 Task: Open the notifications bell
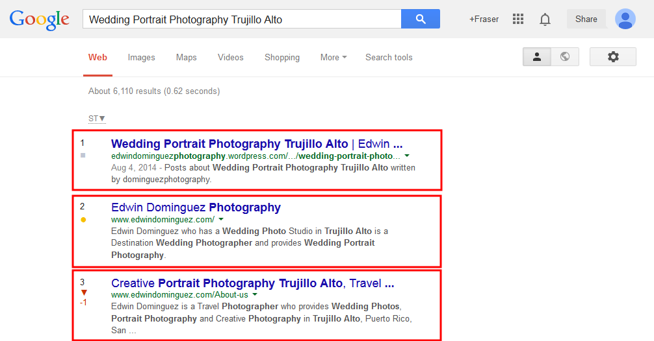click(545, 19)
